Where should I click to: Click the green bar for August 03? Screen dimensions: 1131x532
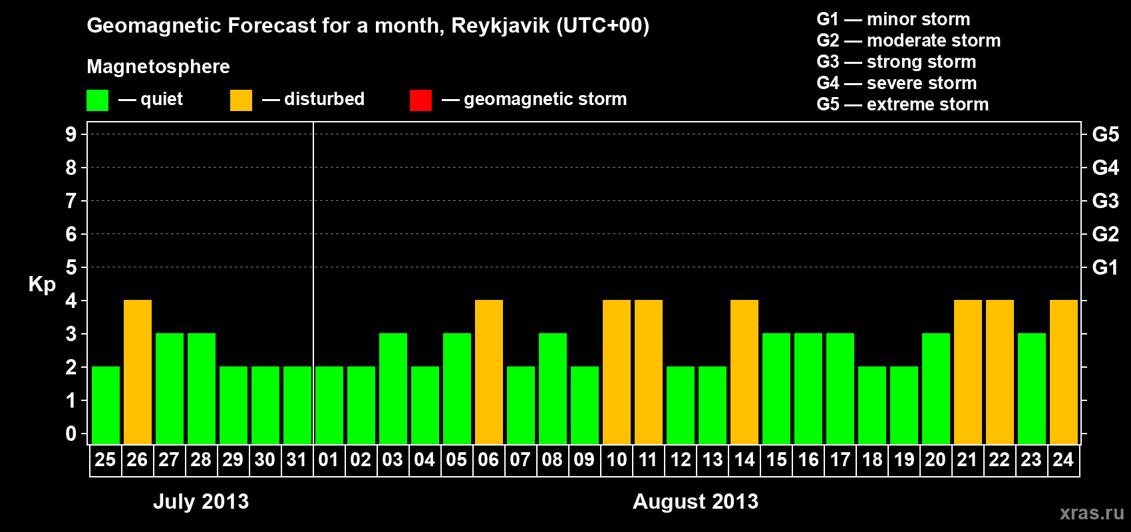click(393, 388)
